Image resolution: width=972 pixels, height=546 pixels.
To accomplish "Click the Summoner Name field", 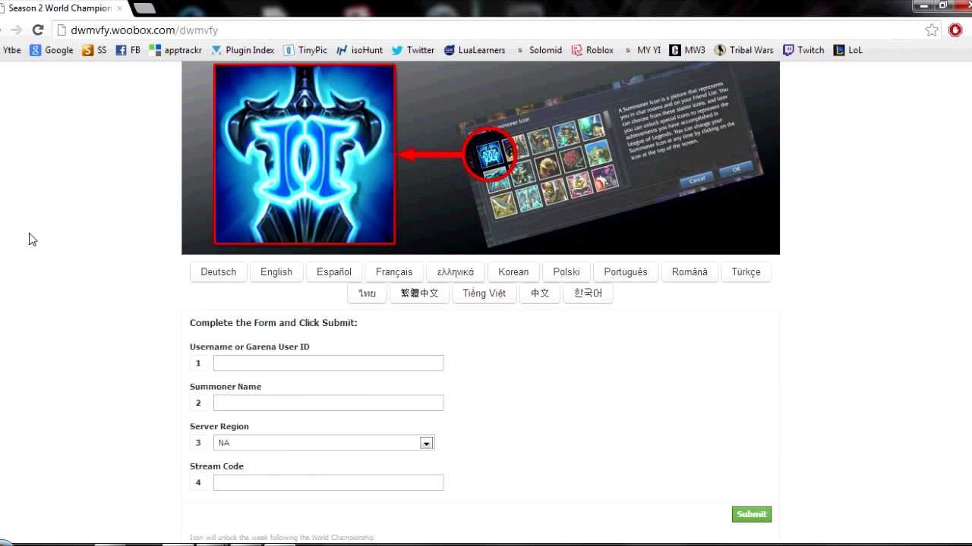I will click(328, 403).
